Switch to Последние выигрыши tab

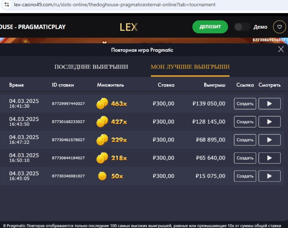coord(91,67)
